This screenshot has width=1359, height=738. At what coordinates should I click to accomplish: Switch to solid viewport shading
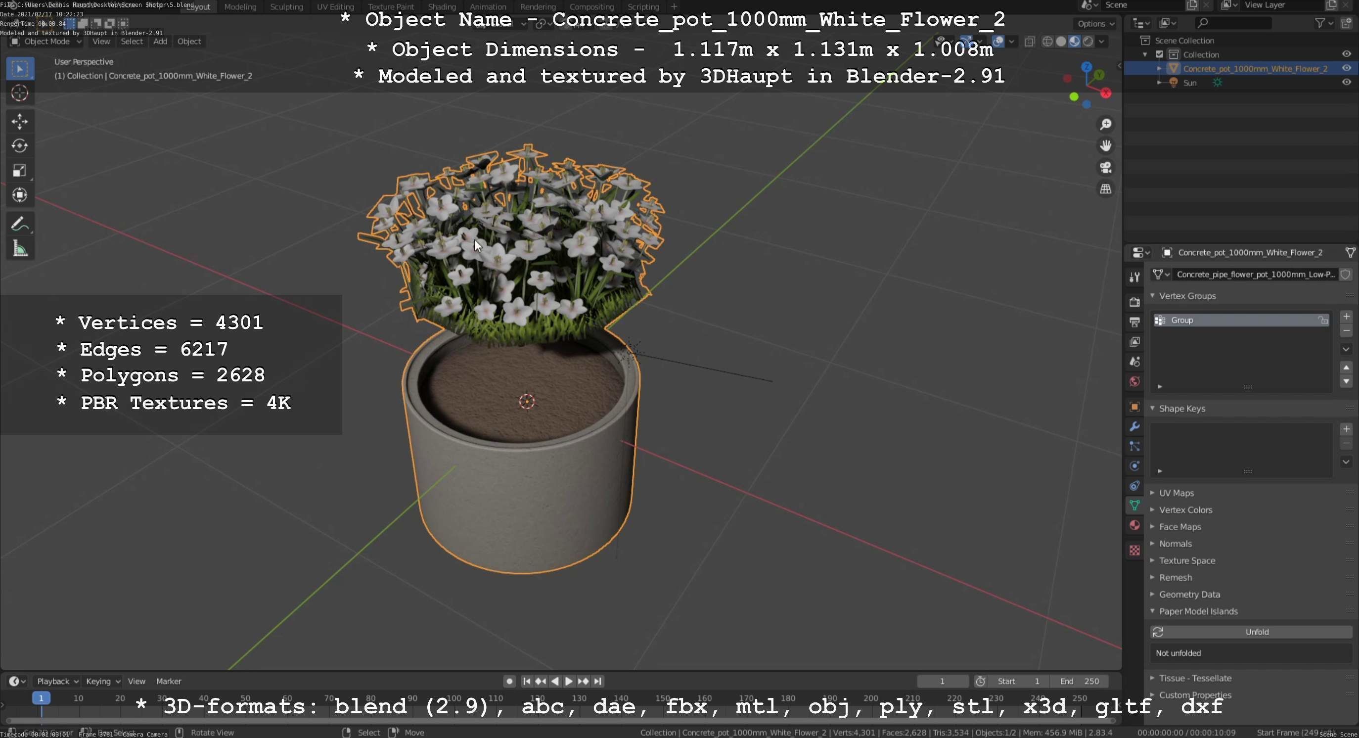click(x=1061, y=42)
